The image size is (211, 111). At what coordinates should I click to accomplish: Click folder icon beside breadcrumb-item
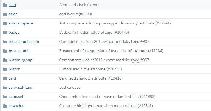tap(5, 42)
